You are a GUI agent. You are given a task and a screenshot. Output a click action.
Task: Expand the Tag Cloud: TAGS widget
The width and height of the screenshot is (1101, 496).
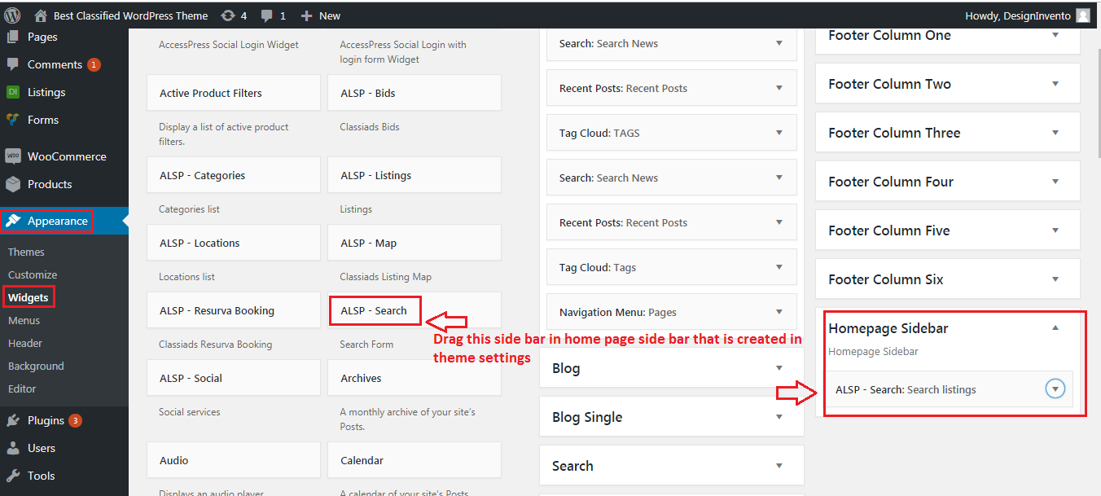(779, 133)
